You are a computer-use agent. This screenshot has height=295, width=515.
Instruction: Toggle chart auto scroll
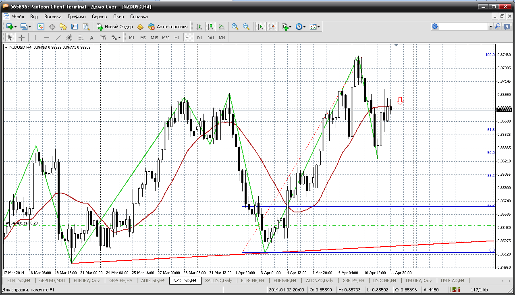[260, 27]
